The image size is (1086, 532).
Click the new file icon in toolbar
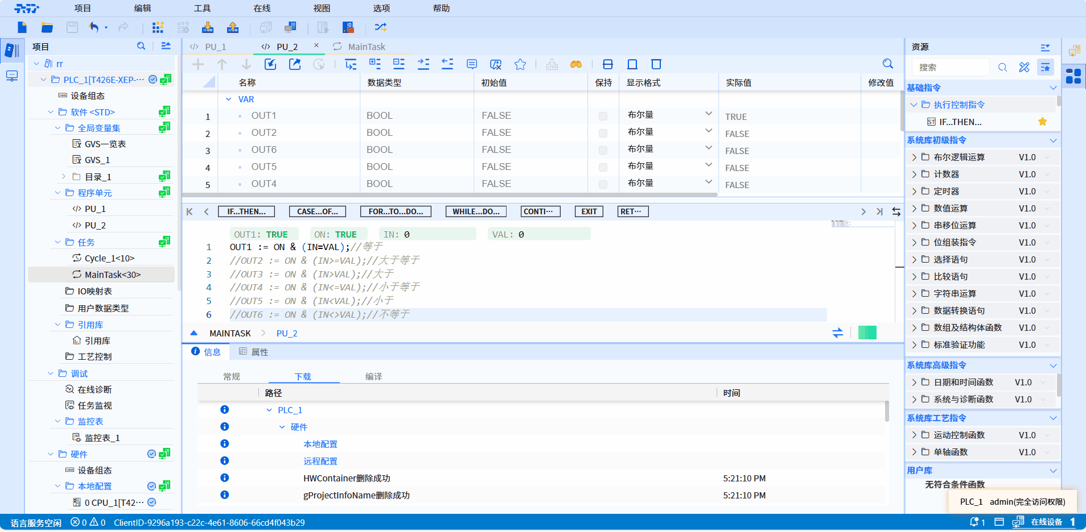click(22, 27)
